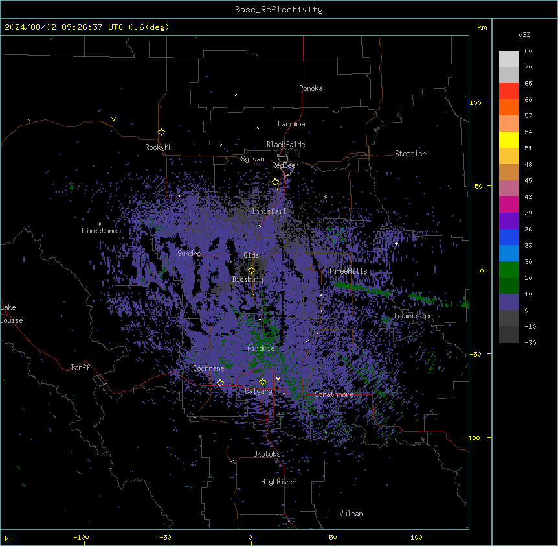The image size is (558, 546).
Task: Click the Cochrane city label
Action: point(208,368)
